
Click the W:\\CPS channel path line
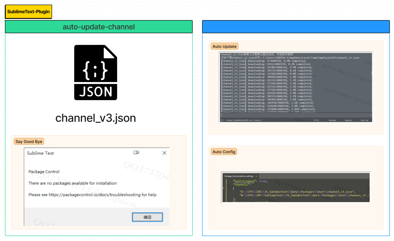click(304, 195)
